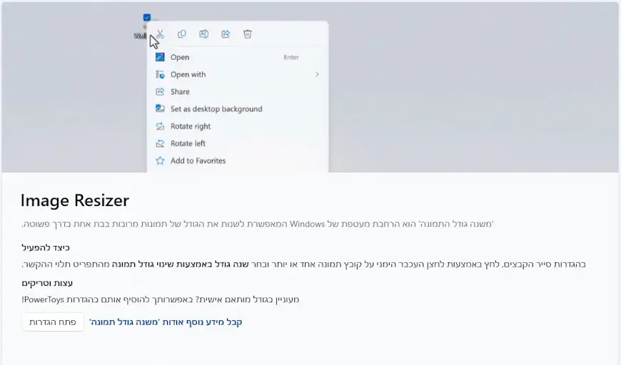This screenshot has height=365, width=621.
Task: Click the Rename icon in context menu
Action: click(203, 34)
